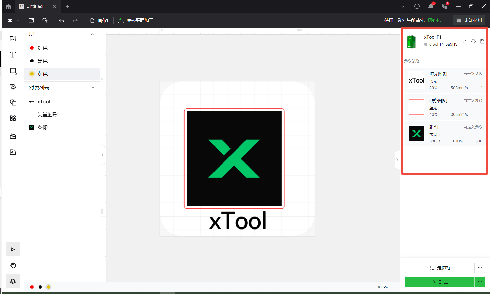Open the feedback face icon
The height and width of the screenshot is (294, 490).
tap(417, 6)
